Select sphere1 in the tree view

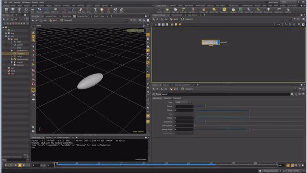coord(20,65)
